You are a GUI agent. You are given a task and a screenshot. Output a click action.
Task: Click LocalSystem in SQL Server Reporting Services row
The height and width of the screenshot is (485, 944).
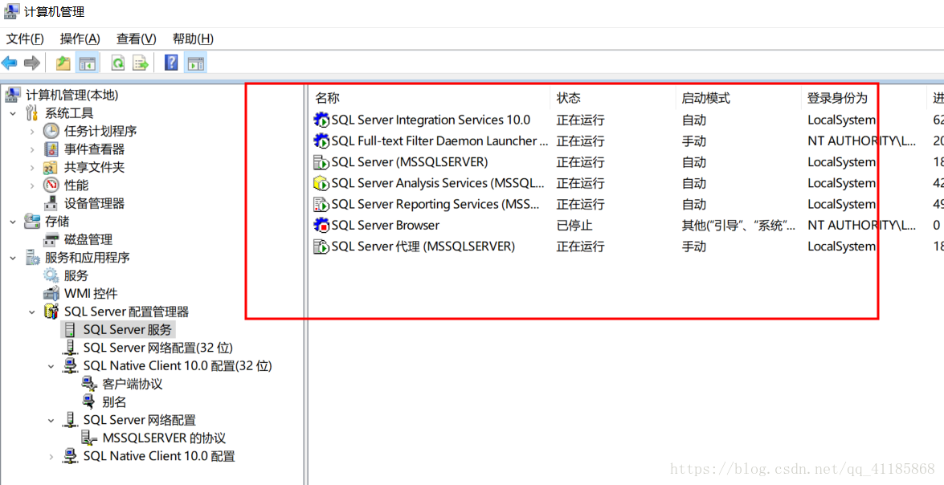point(841,204)
